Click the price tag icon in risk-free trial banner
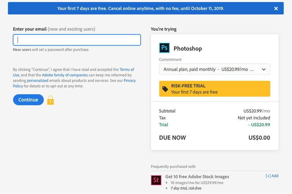This screenshot has height=194, width=292. (165, 89)
